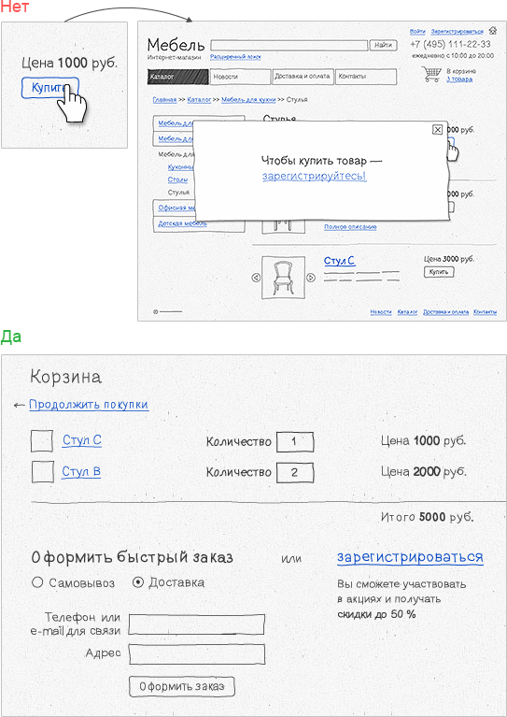Show next image of Стул С
507x717 pixels.
point(311,277)
